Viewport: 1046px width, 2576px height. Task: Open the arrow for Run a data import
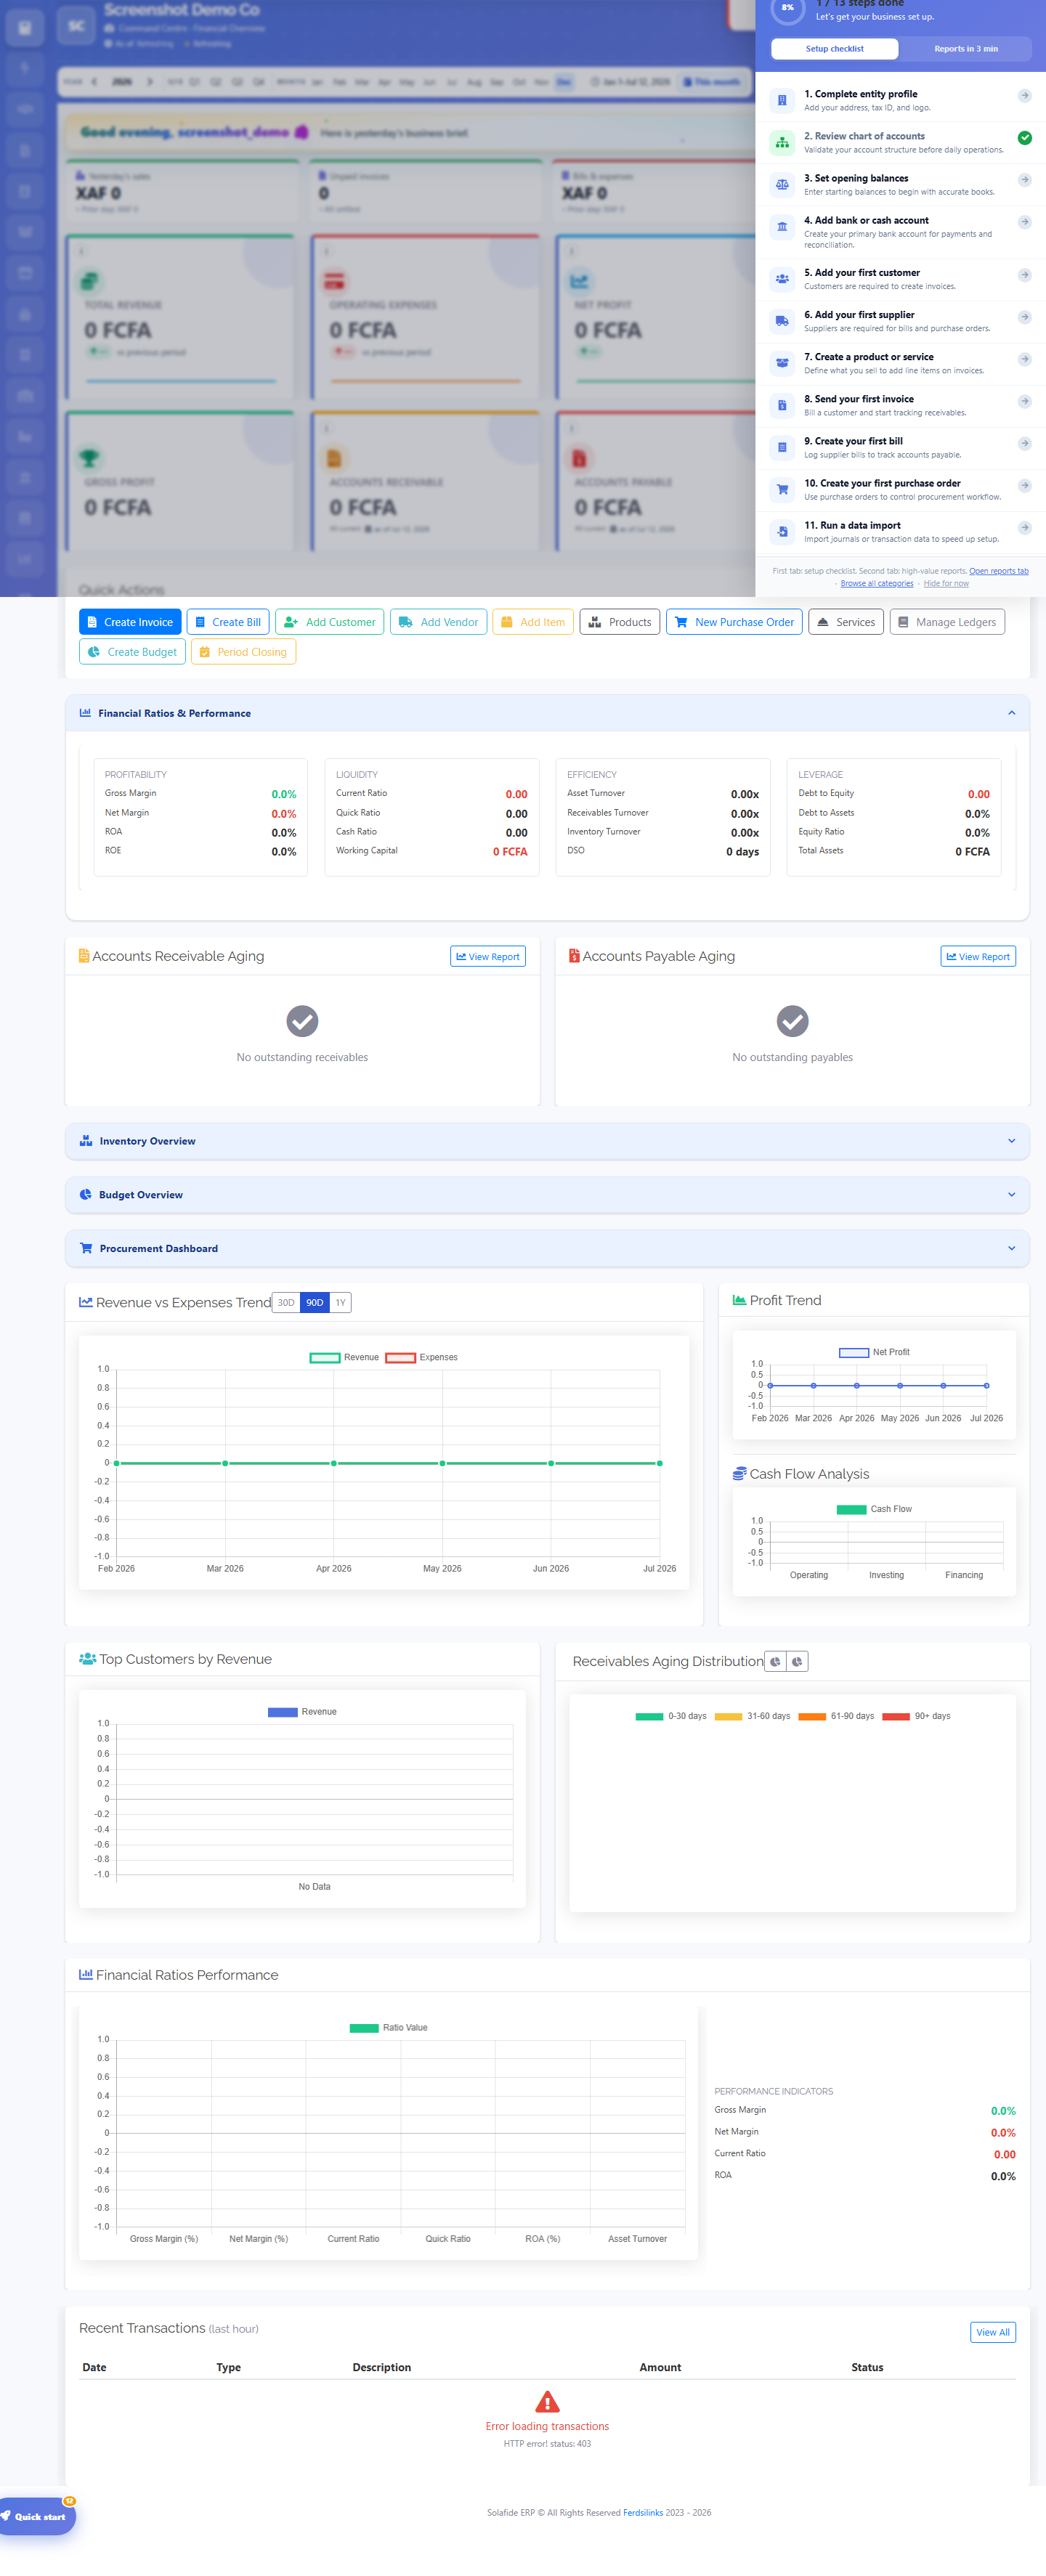click(x=1025, y=527)
